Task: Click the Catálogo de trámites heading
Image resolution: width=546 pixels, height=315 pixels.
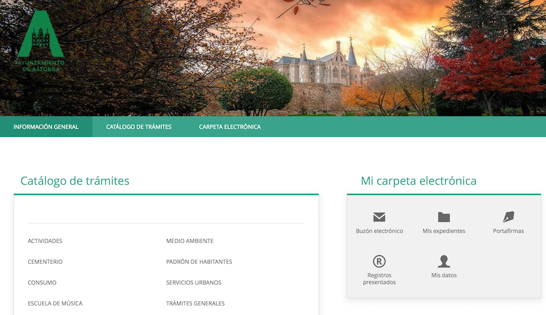Action: (75, 181)
